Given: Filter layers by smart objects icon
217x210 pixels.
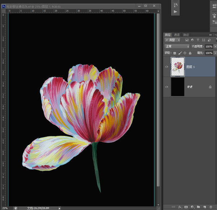Looking at the screenshot, I should 209,40.
